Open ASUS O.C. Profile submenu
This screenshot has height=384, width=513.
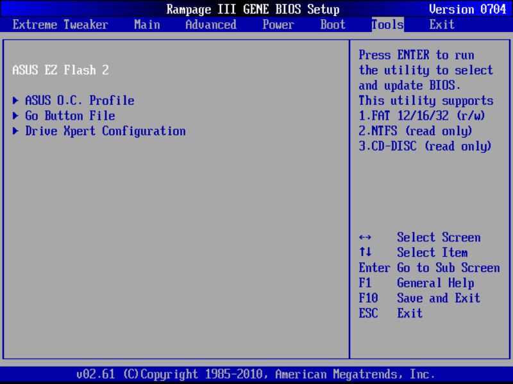tap(80, 100)
